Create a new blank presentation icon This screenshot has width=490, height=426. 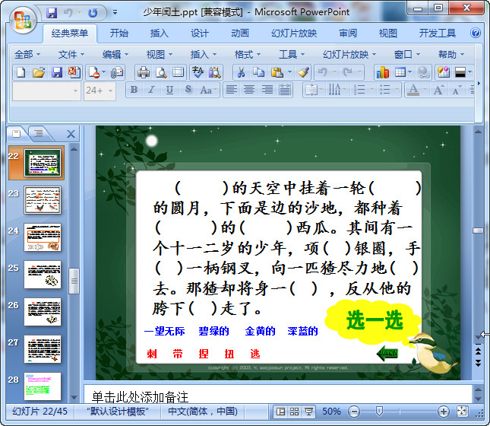pyautogui.click(x=21, y=72)
